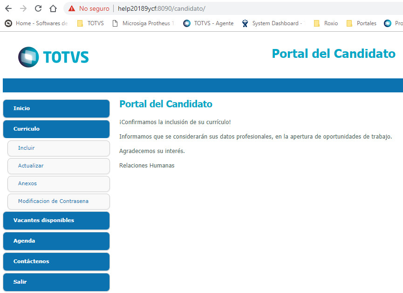Screen dimensions: 403x293
Task: Click the browser forward arrow
Action: (x=23, y=8)
